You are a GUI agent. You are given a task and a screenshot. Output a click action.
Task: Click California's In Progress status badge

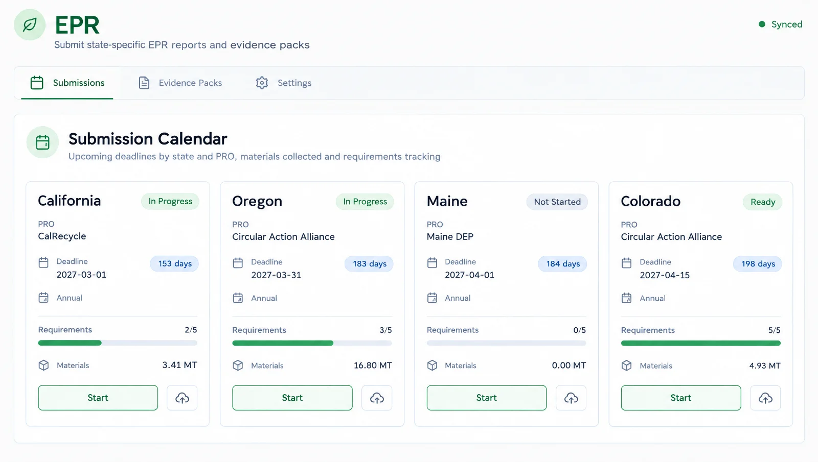pyautogui.click(x=170, y=201)
